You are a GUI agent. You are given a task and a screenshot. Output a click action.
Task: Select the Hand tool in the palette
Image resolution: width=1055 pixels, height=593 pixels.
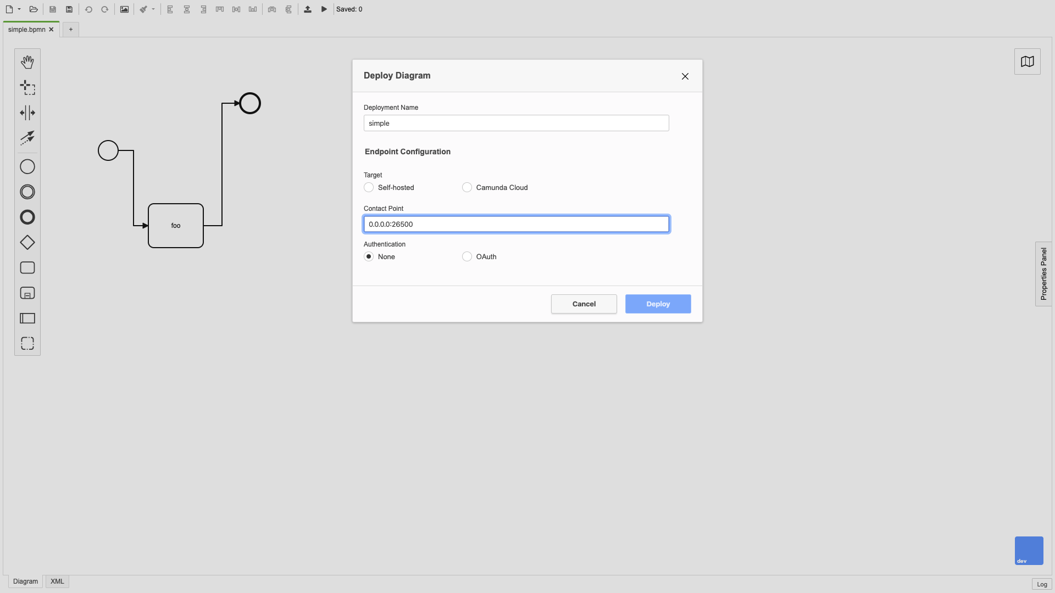27,61
